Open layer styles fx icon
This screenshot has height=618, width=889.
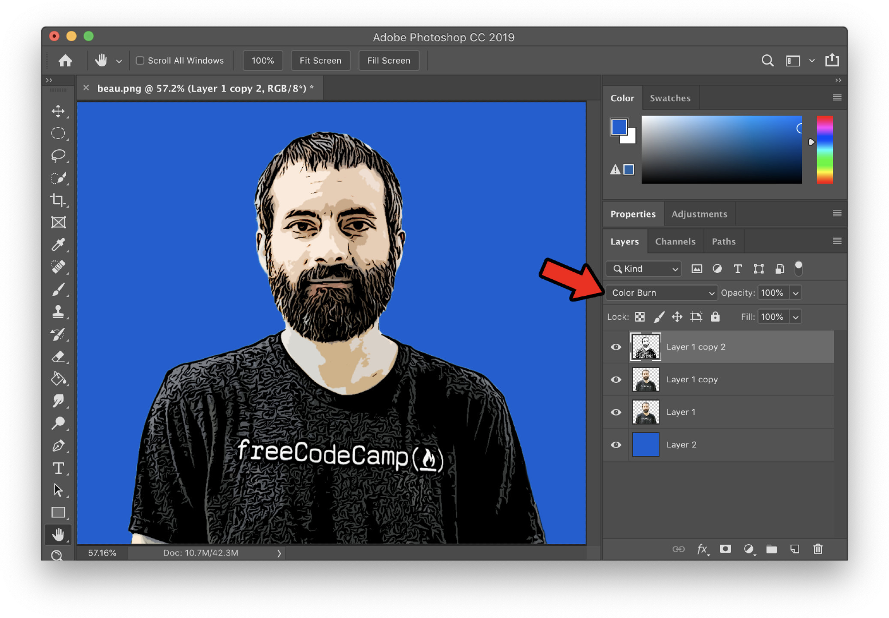click(x=702, y=549)
